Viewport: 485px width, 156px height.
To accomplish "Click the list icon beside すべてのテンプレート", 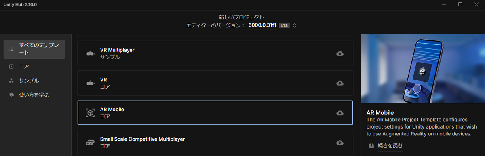I will tap(11, 49).
